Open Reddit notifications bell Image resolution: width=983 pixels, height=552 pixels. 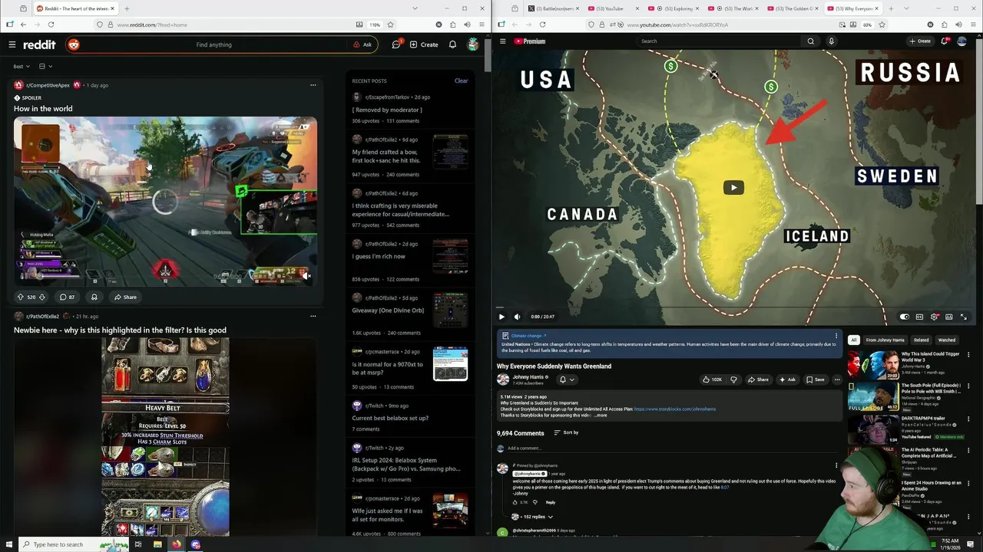tap(452, 44)
